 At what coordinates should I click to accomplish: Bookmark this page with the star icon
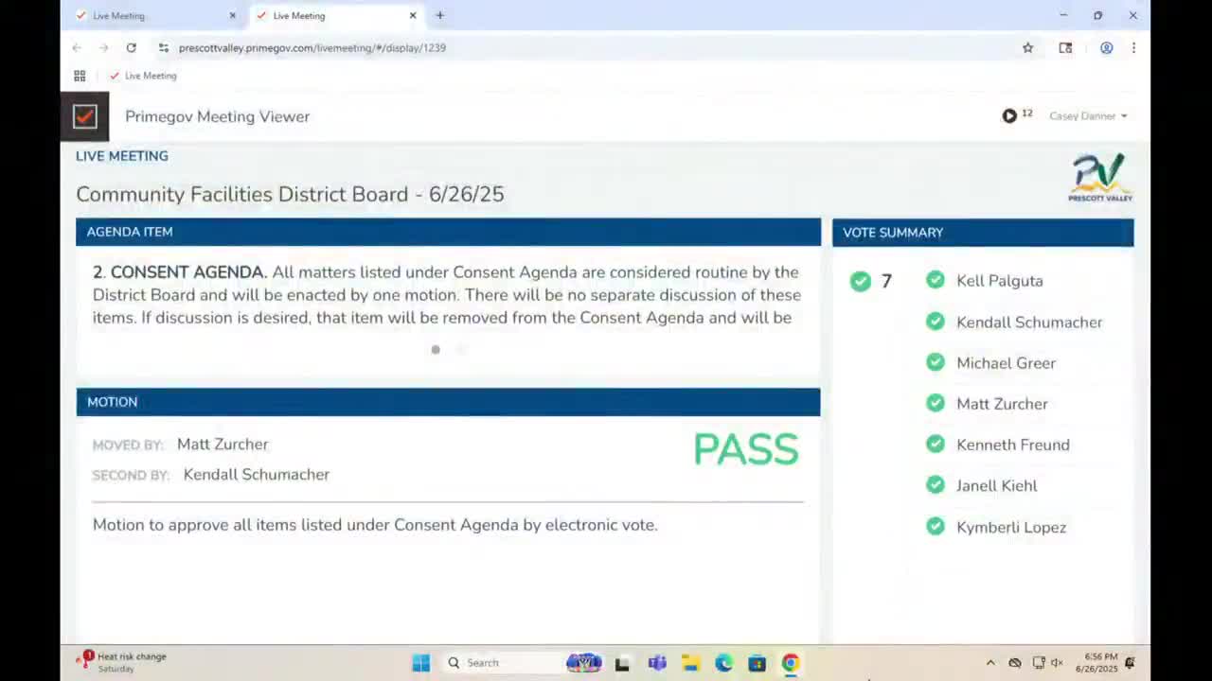[1027, 47]
